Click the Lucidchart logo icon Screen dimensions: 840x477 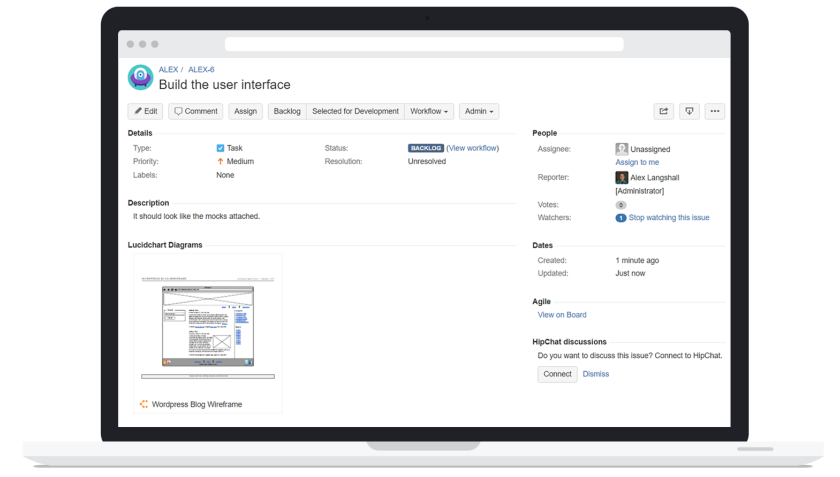tap(143, 404)
